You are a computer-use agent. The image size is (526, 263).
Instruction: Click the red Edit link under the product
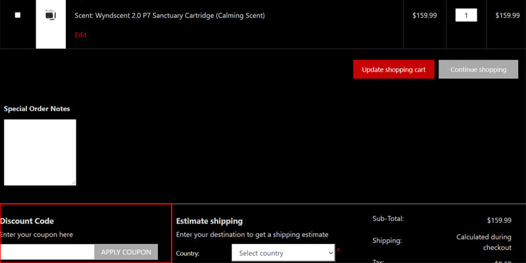(x=80, y=35)
